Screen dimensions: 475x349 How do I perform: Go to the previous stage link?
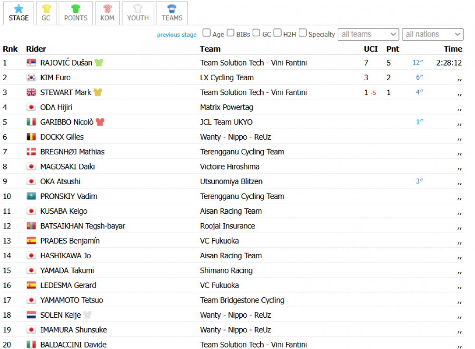[x=177, y=35]
